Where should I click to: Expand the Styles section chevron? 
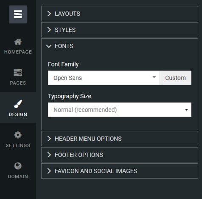[x=49, y=30]
